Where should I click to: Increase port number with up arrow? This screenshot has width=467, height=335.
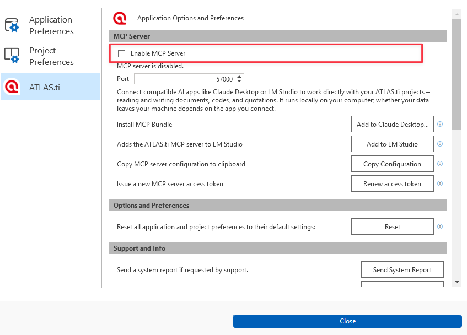click(239, 77)
